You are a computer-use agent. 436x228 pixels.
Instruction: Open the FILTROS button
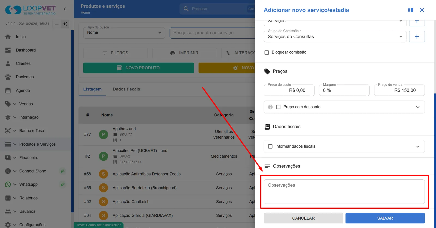116,53
